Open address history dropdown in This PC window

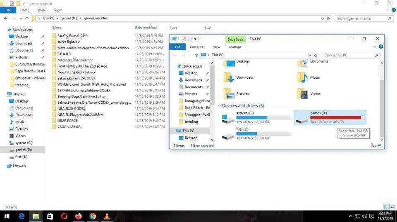tap(310, 55)
